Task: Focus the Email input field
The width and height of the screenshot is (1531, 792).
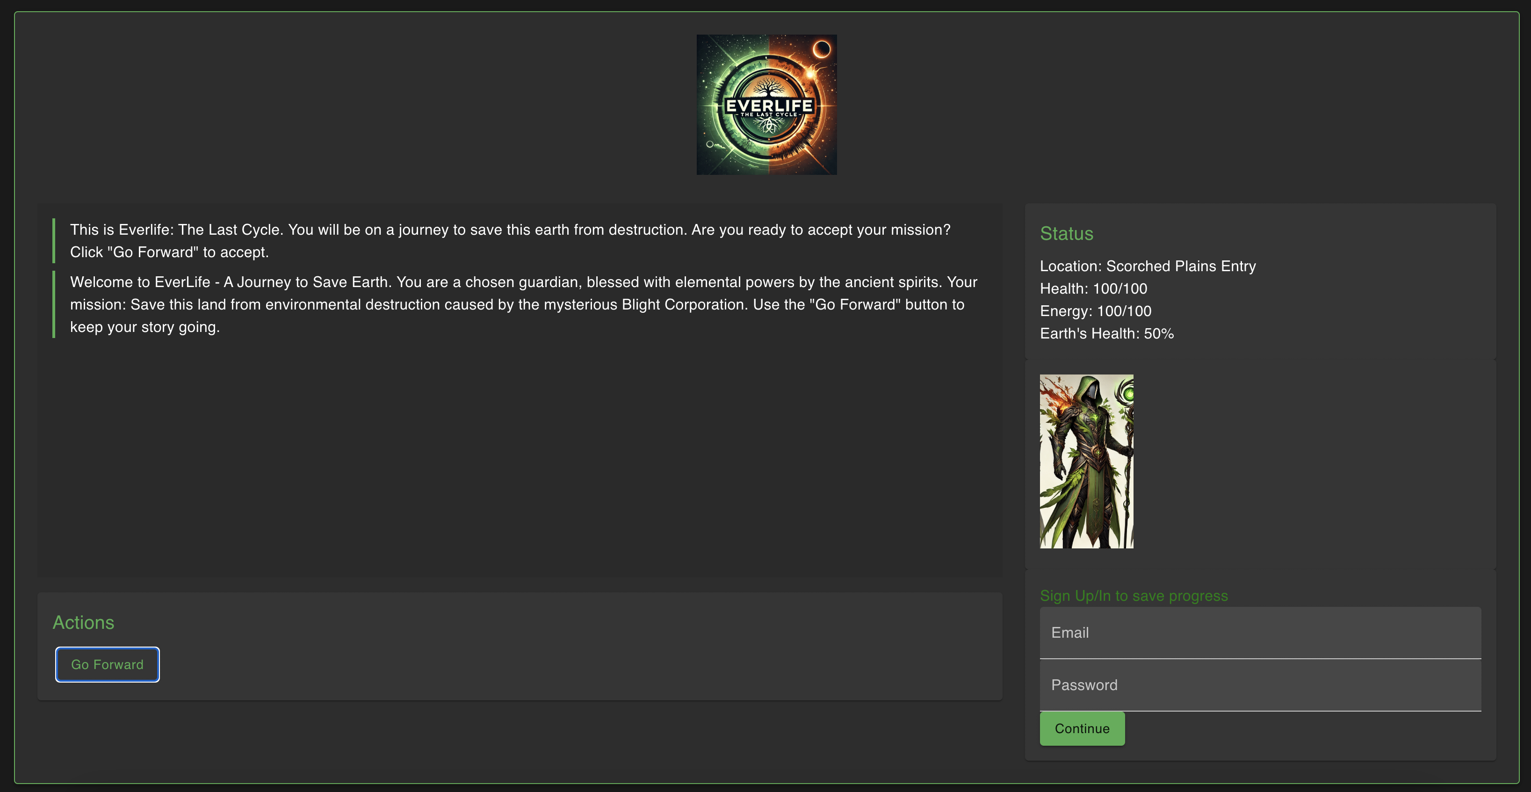Action: click(1260, 633)
